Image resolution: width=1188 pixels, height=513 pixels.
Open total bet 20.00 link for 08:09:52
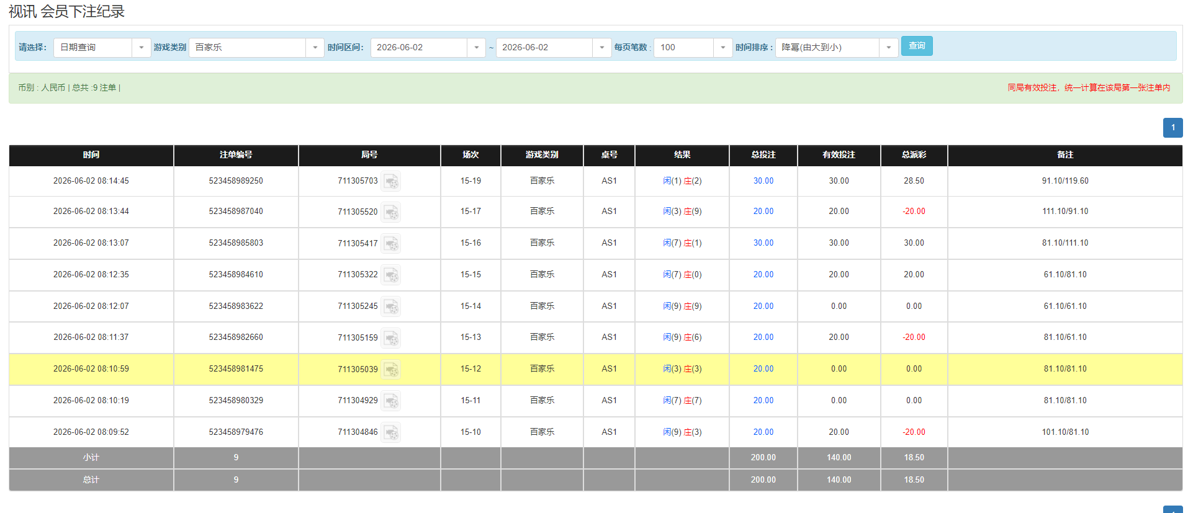[763, 432]
